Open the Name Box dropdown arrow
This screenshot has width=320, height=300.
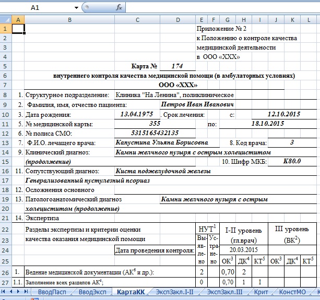pyautogui.click(x=76, y=8)
